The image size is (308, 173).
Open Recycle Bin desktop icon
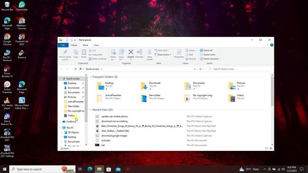[x=7, y=6]
